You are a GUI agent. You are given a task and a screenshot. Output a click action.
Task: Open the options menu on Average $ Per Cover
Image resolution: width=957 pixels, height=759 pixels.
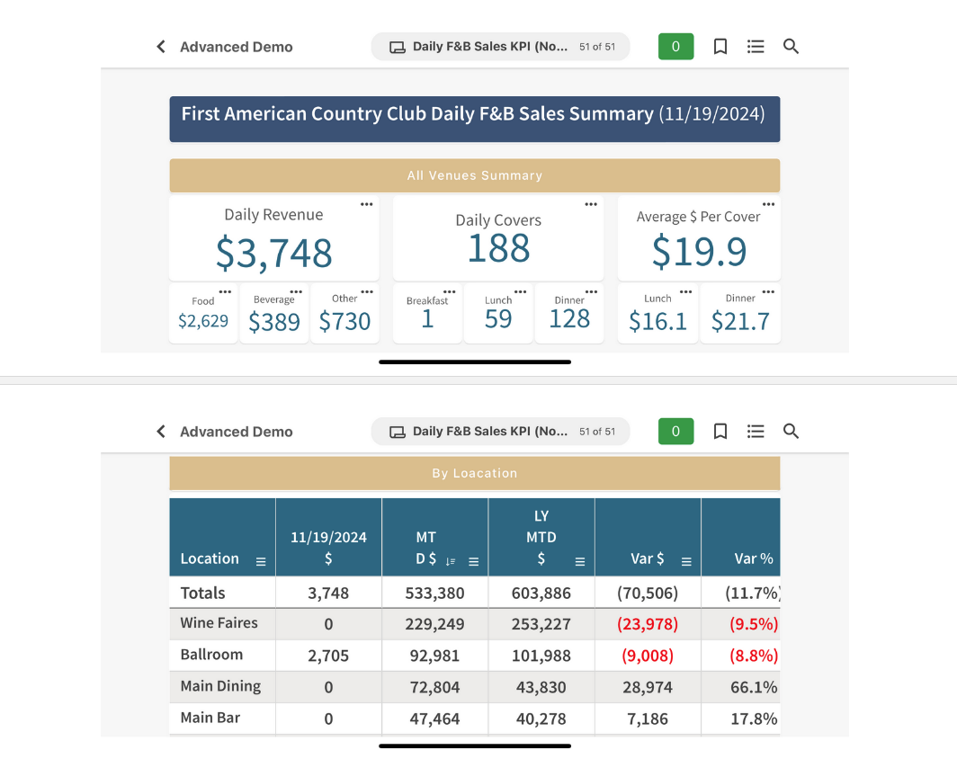(x=771, y=203)
